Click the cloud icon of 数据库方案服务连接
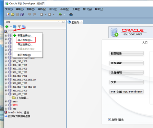Image resolution: width=153 pixels, height=128 pixels. (6, 116)
